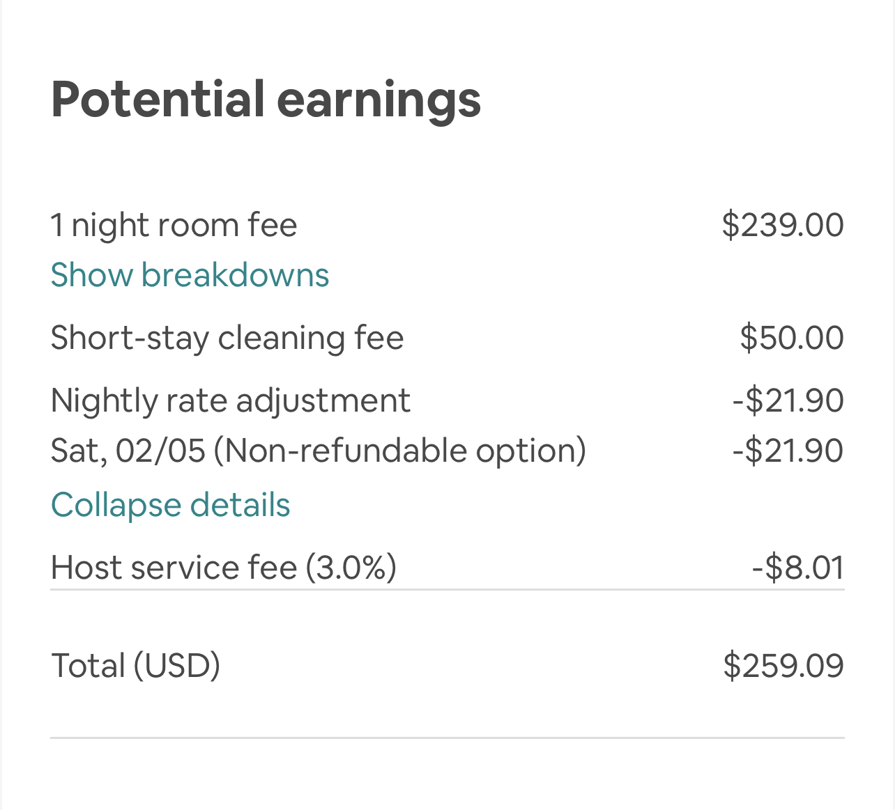Viewport: 895px width, 810px height.
Task: Select the $239.00 room fee amount
Action: point(783,224)
